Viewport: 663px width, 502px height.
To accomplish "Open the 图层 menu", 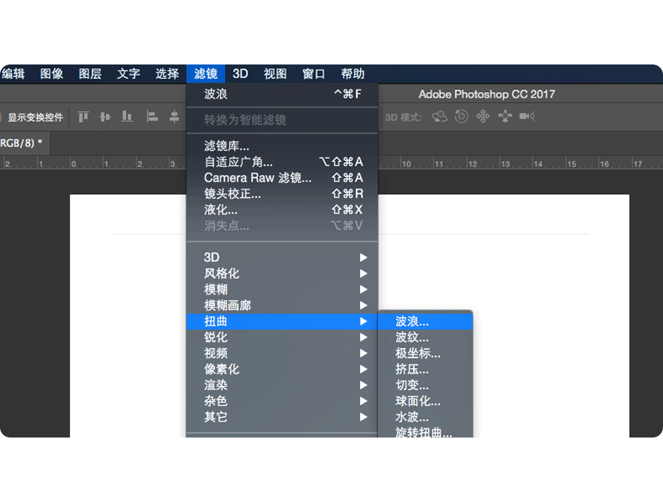I will point(90,74).
